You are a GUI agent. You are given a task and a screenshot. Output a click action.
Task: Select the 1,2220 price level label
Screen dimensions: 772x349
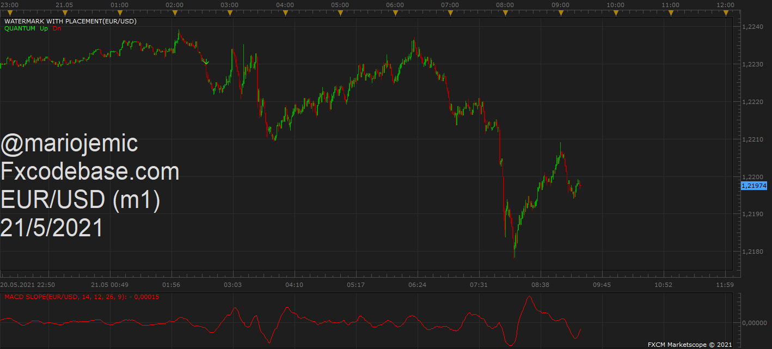click(x=753, y=102)
